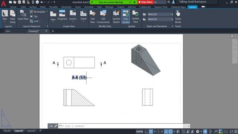Open Layout Viewports panel dialog launcher

point(48,26)
